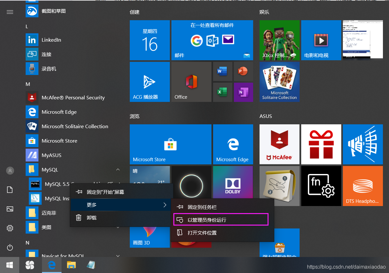Open the DTS Headphone tile
This screenshot has width=389, height=273.
click(363, 186)
